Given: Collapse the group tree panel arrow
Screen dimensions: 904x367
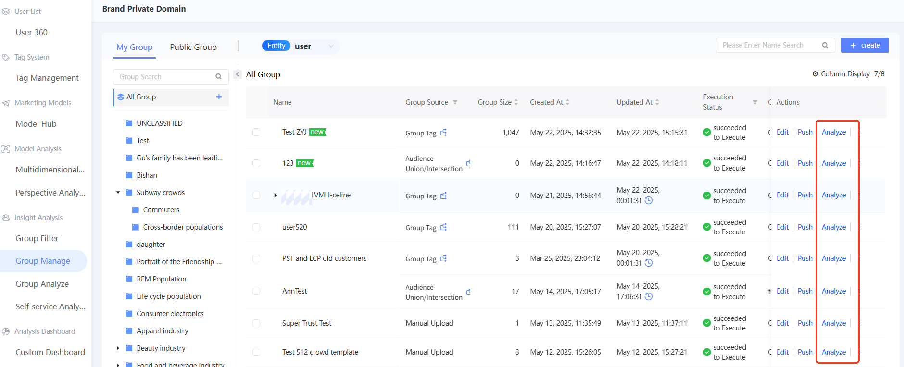Looking at the screenshot, I should tap(237, 74).
